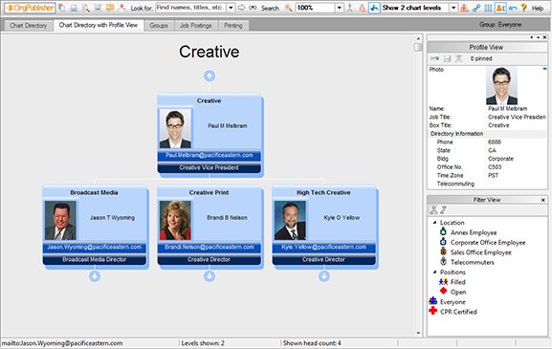Screen dimensions: 552x349
Task: Toggle the orange person panel button
Action: pos(500,8)
